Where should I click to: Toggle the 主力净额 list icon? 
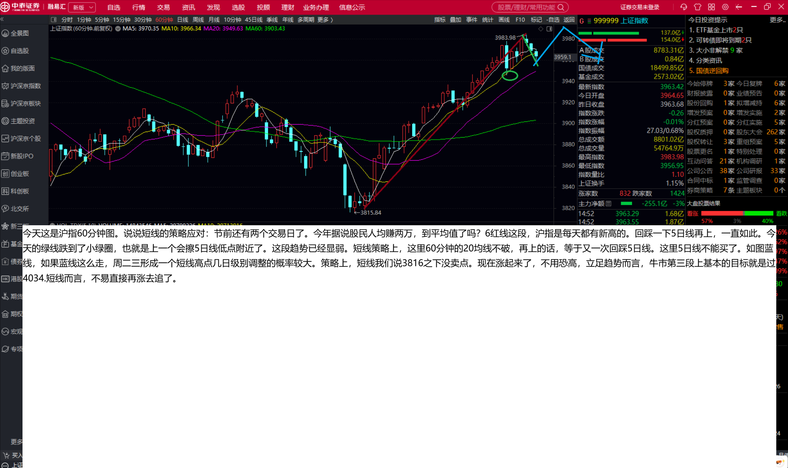pyautogui.click(x=608, y=204)
